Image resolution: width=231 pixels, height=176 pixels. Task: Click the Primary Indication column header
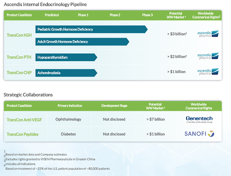pos(70,106)
